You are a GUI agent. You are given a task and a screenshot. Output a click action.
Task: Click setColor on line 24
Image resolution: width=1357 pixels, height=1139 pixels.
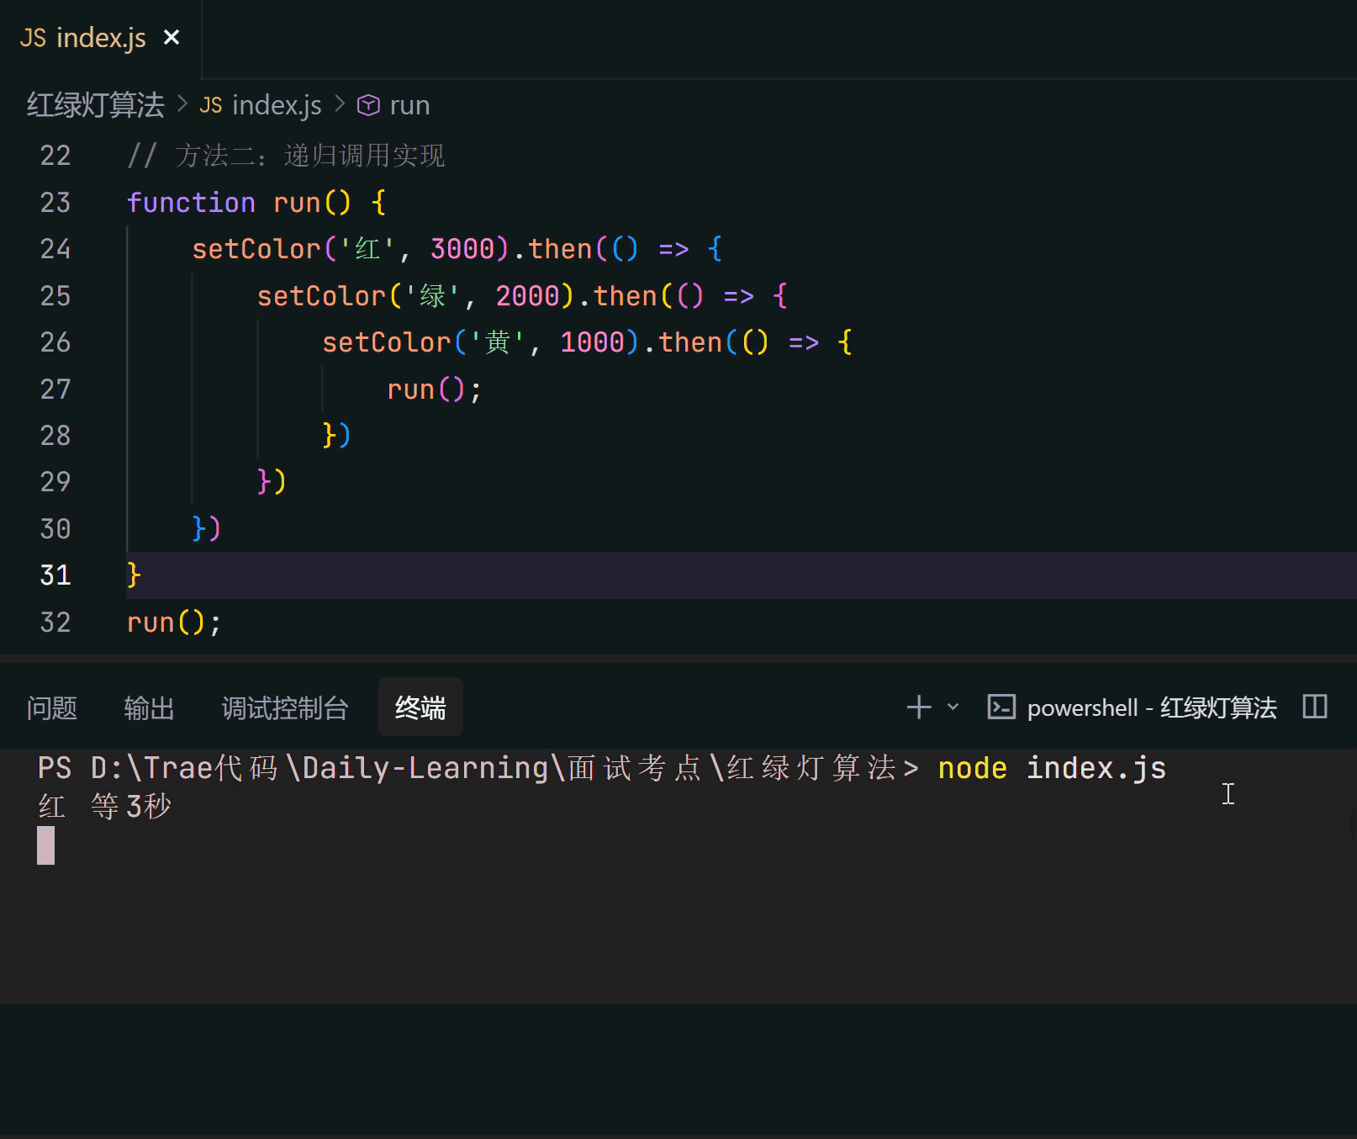click(256, 249)
